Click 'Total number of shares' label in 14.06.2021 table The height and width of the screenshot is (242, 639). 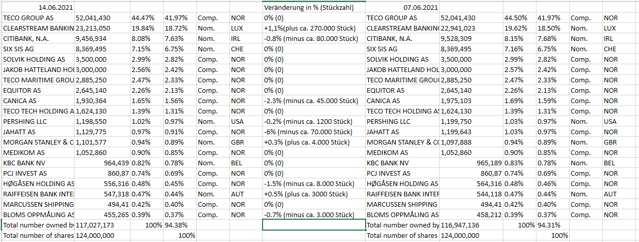(39, 235)
